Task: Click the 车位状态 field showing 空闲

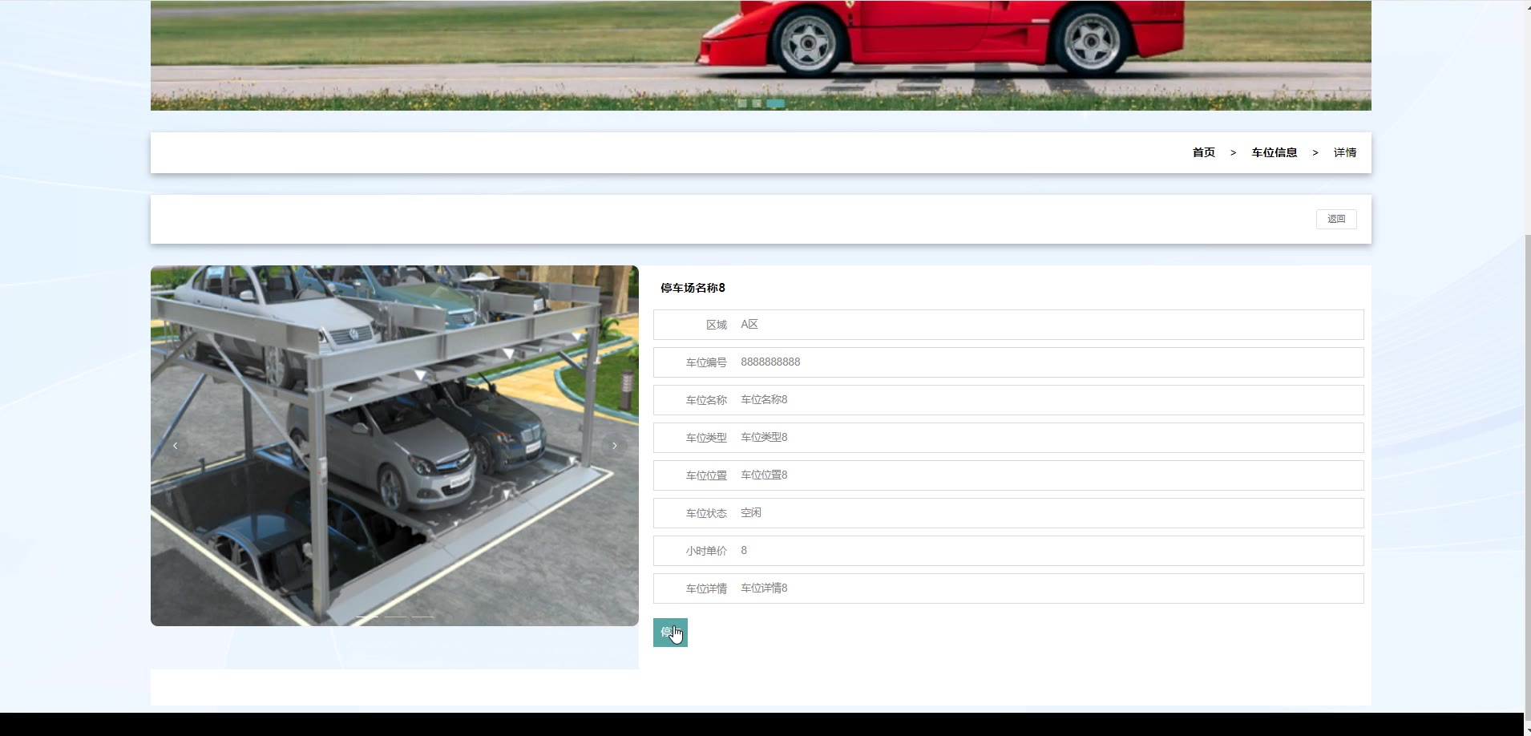Action: pos(1008,513)
